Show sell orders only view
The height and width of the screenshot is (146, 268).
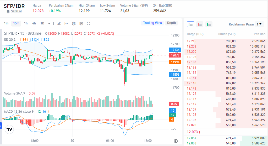(x=200, y=24)
